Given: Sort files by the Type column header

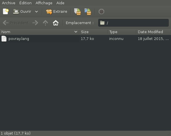Looking at the screenshot, I should tap(113, 32).
